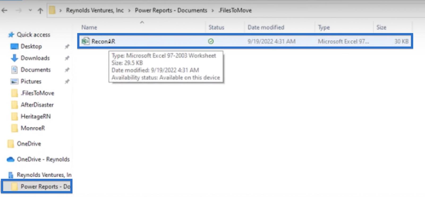Click the Reynolds Ventures building icon
Viewport: 425px width, 197px height.
[11, 175]
